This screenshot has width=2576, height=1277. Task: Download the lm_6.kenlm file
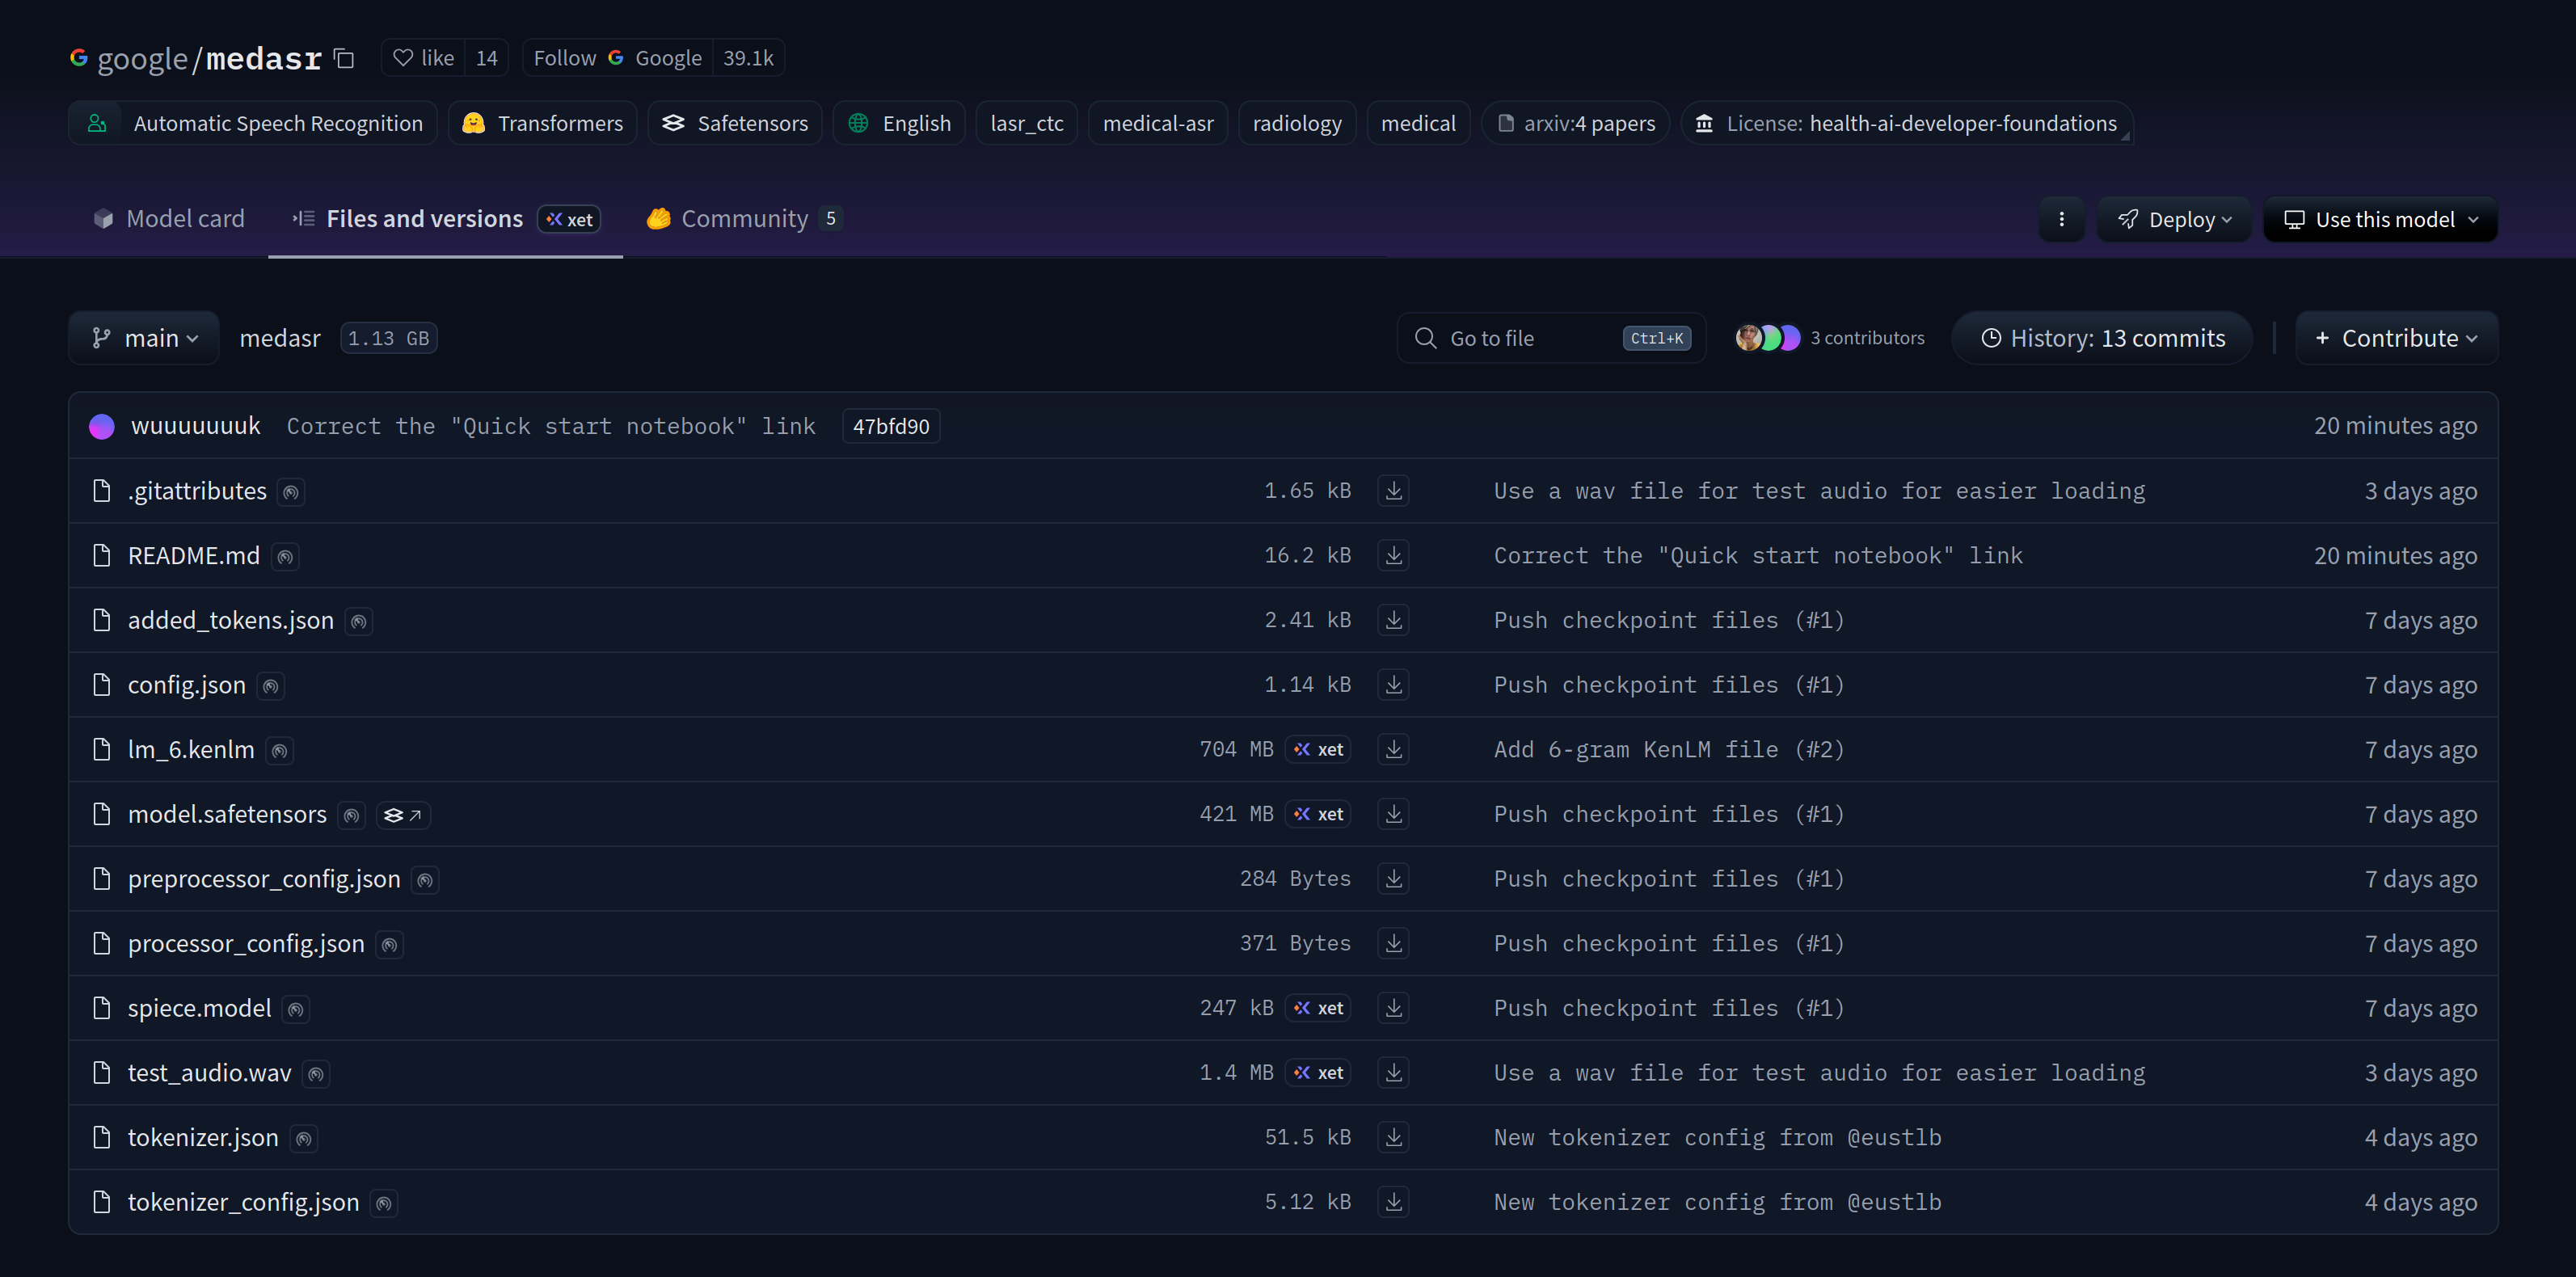tap(1393, 749)
